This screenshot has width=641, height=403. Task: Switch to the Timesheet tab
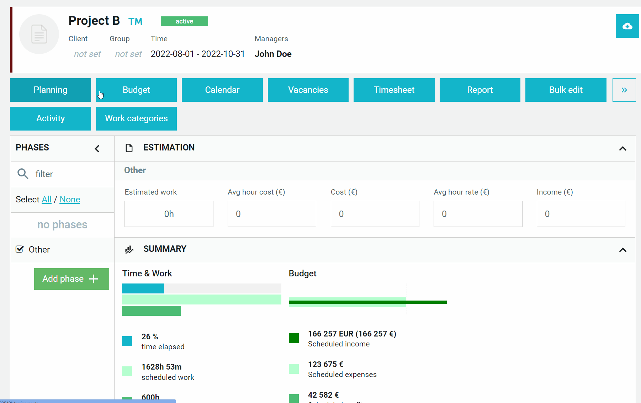tap(394, 90)
